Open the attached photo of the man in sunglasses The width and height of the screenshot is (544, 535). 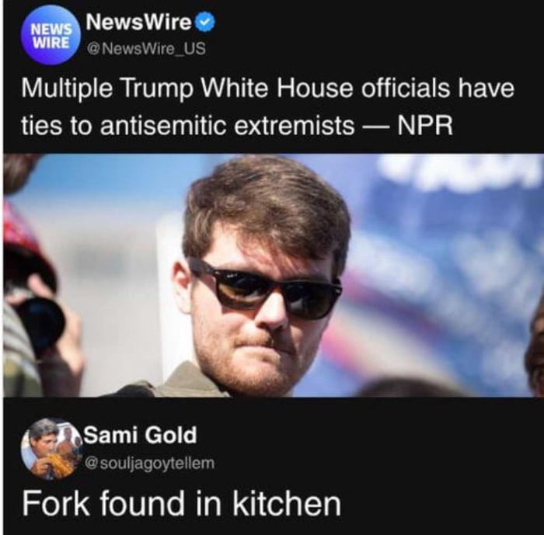pos(274,275)
